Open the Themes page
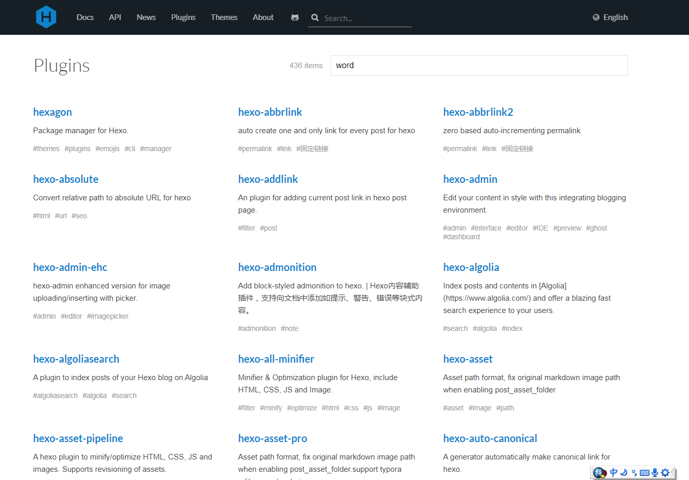The image size is (689, 480). (x=224, y=17)
